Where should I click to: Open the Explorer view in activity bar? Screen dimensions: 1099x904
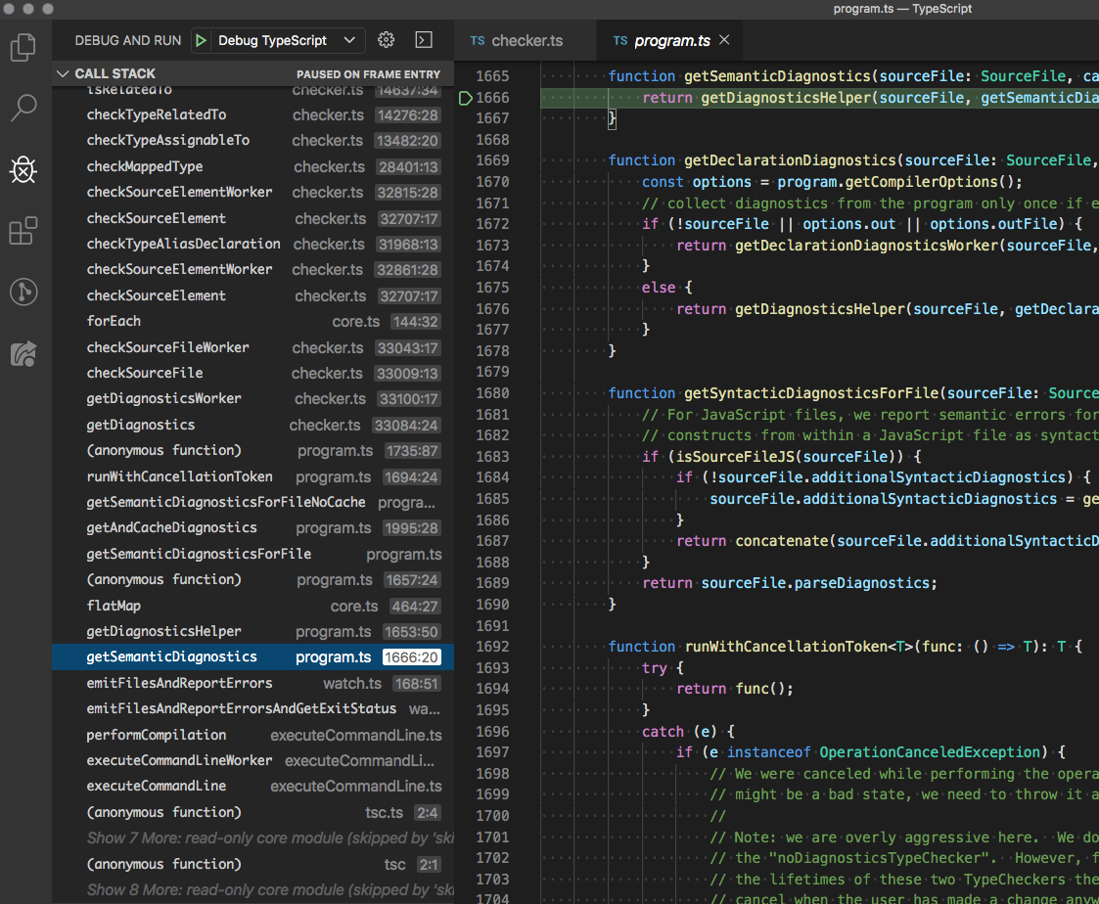pos(23,47)
